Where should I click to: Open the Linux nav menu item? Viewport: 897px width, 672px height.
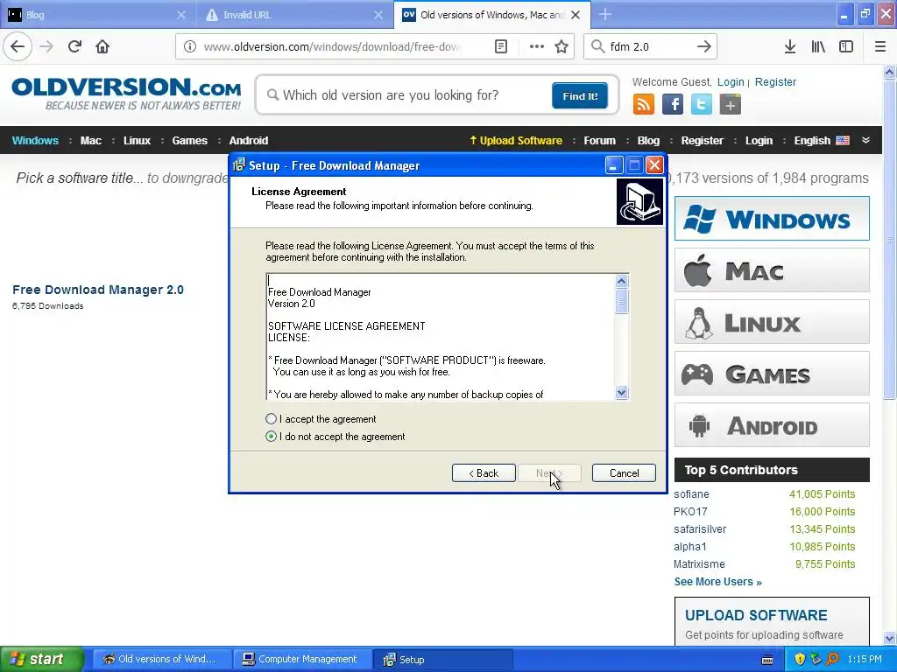tap(137, 140)
